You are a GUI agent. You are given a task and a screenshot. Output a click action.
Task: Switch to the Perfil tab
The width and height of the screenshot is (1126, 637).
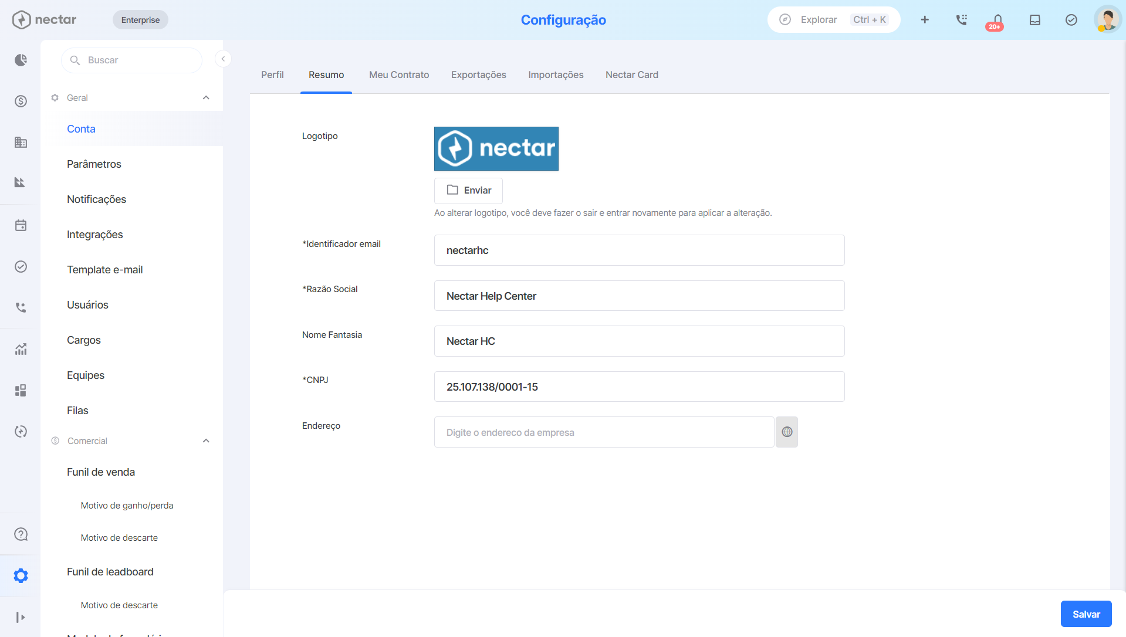pyautogui.click(x=272, y=74)
